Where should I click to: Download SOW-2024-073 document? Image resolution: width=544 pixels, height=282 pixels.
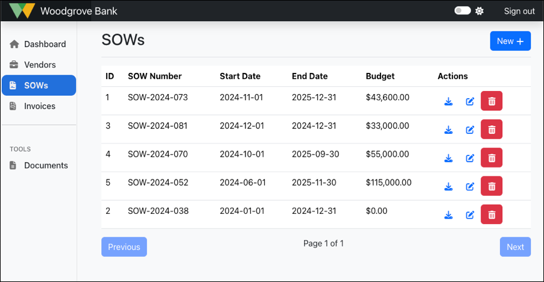click(x=448, y=101)
